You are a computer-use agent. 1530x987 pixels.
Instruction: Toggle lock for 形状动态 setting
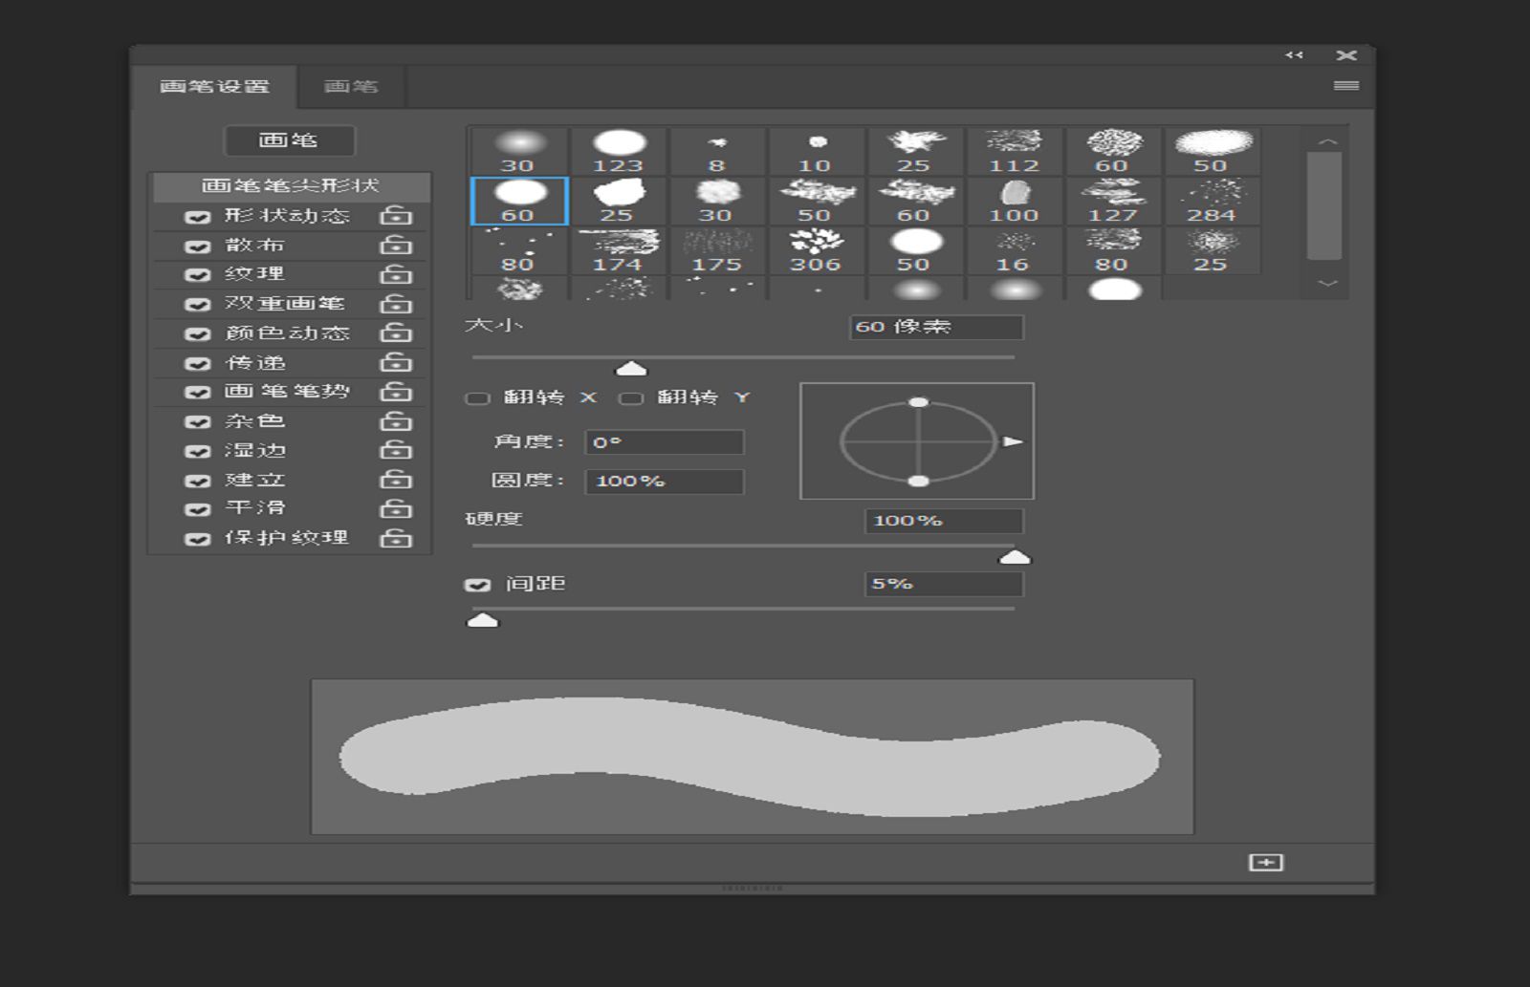396,216
